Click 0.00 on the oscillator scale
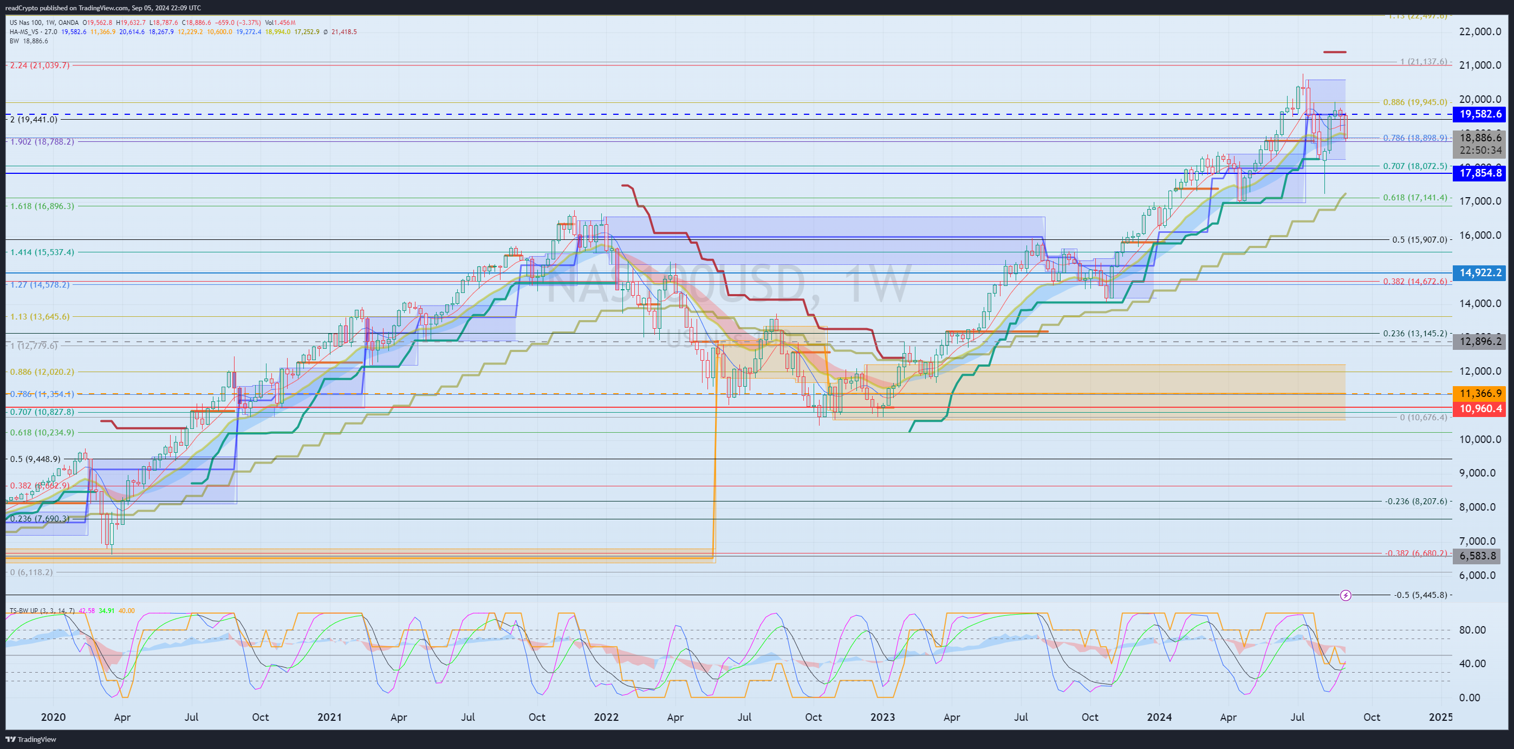The height and width of the screenshot is (749, 1514). (x=1470, y=698)
